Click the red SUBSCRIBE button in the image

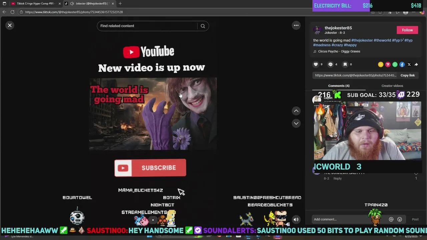click(150, 168)
